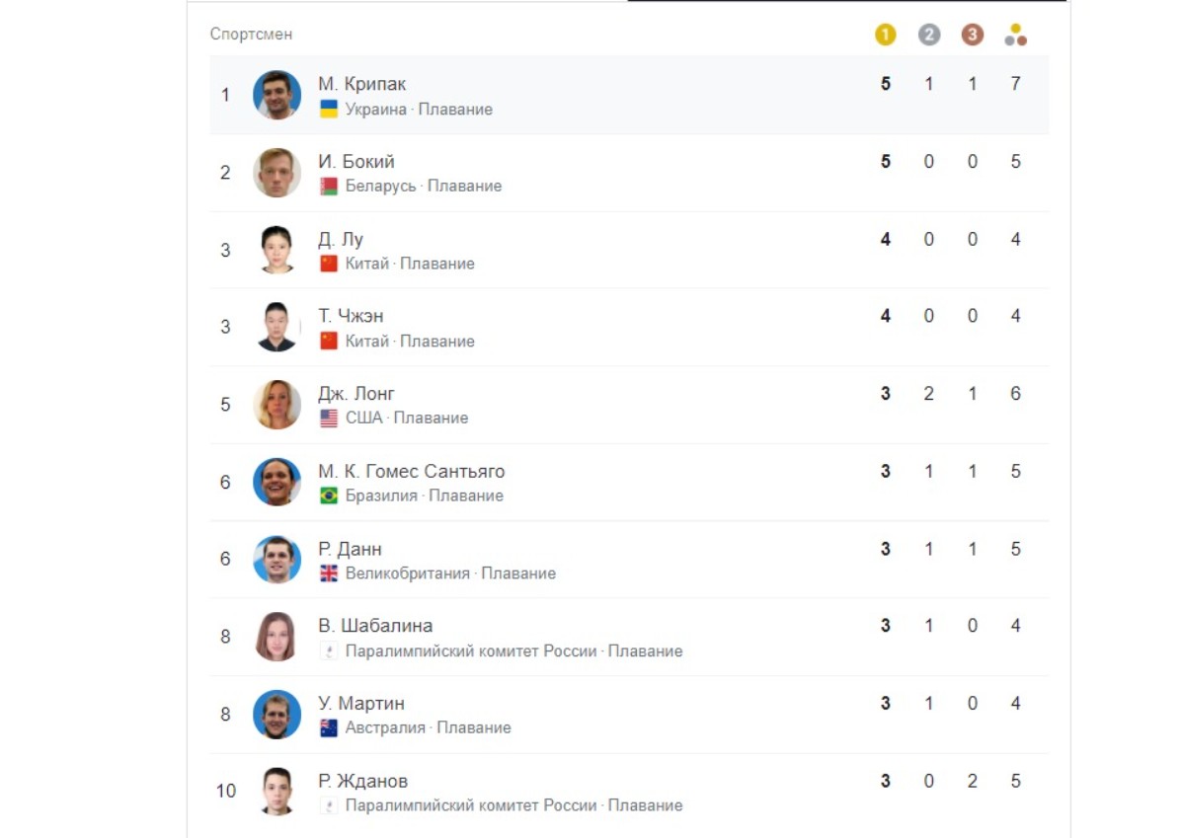The height and width of the screenshot is (838, 1185).
Task: Click the Australia flag under У. Мартин
Action: (x=329, y=728)
